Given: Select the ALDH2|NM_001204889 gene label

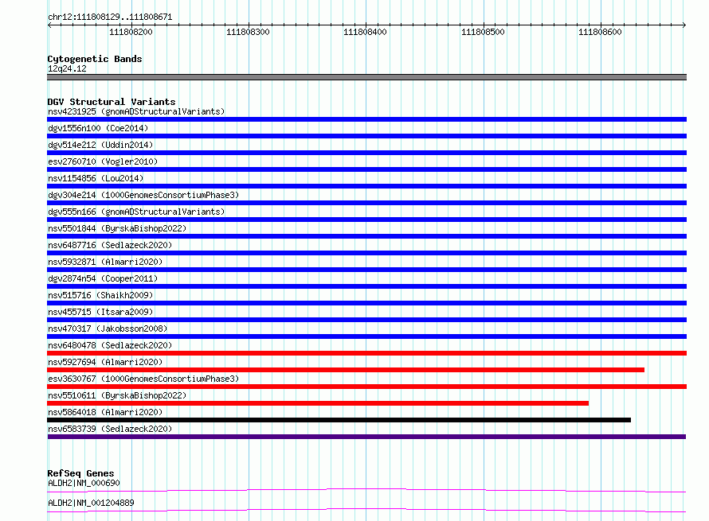Looking at the screenshot, I should (x=91, y=503).
